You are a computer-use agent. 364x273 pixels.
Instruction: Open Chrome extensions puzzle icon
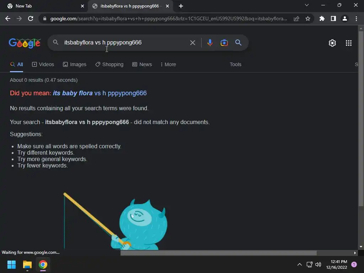[322, 18]
